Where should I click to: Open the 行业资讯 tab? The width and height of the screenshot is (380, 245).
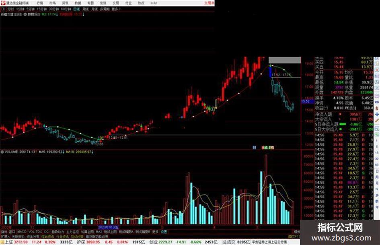[63, 236]
